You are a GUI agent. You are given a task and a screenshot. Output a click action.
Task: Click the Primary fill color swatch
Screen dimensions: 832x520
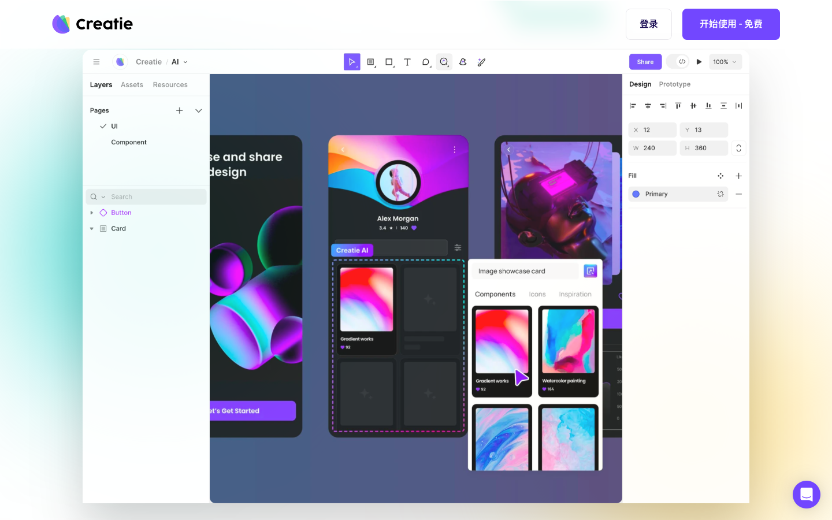click(x=636, y=194)
